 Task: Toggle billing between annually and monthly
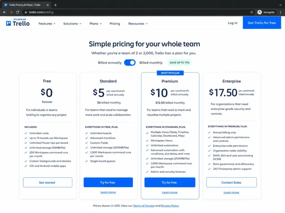coord(130,62)
